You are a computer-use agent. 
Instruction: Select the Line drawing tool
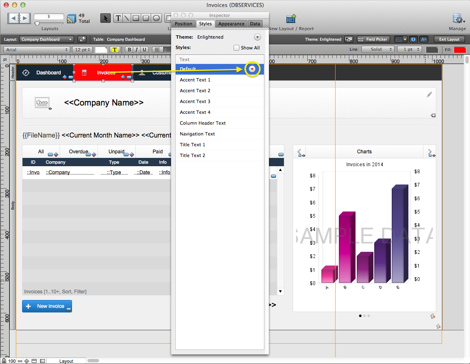127,18
